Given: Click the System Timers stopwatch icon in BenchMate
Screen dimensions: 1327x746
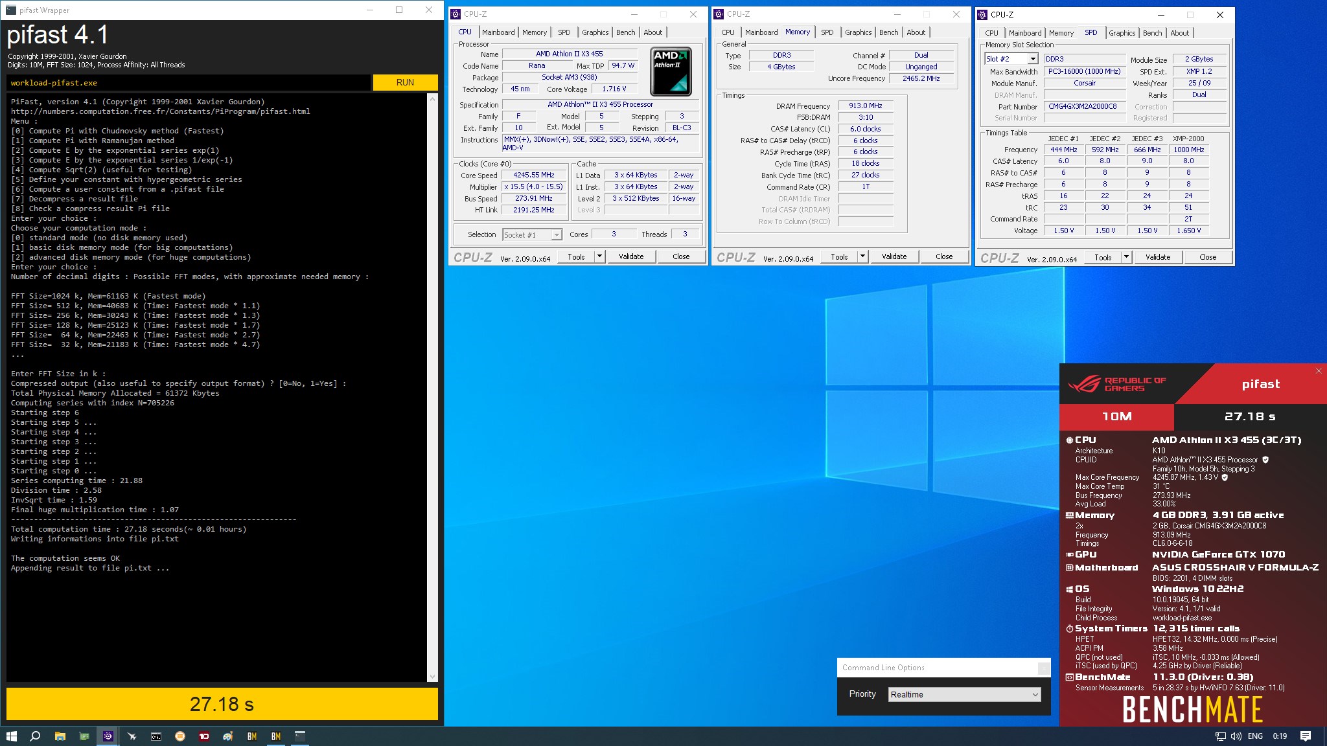Looking at the screenshot, I should [x=1069, y=629].
